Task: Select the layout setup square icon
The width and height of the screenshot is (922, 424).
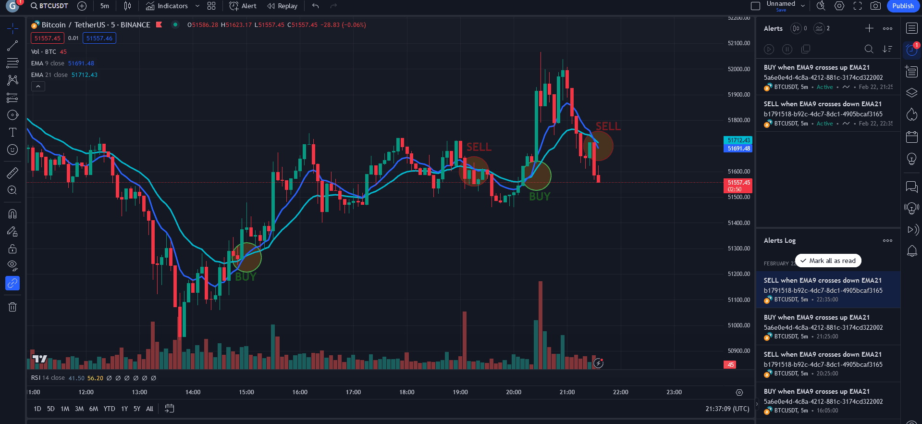Action: coord(755,6)
